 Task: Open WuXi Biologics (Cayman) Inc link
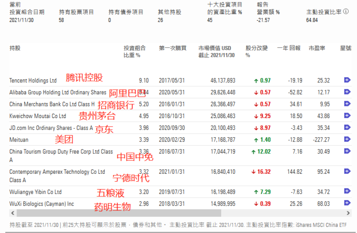(42, 204)
